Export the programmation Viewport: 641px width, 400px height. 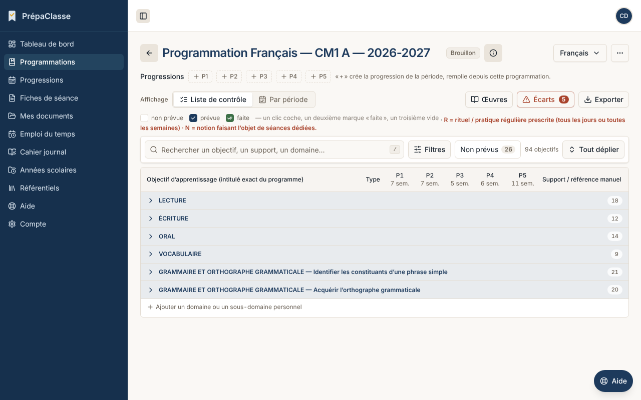603,99
